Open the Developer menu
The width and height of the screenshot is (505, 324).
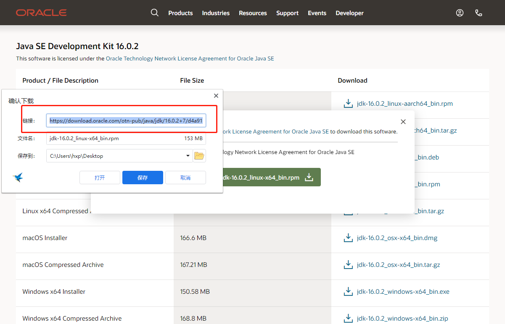click(x=349, y=13)
